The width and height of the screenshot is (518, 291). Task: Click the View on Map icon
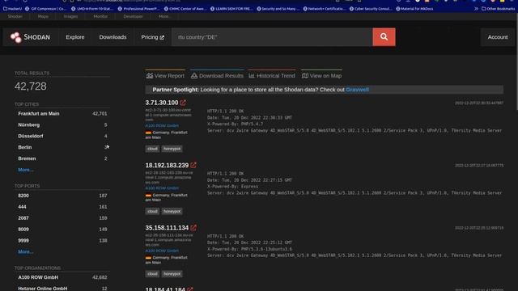(x=305, y=75)
